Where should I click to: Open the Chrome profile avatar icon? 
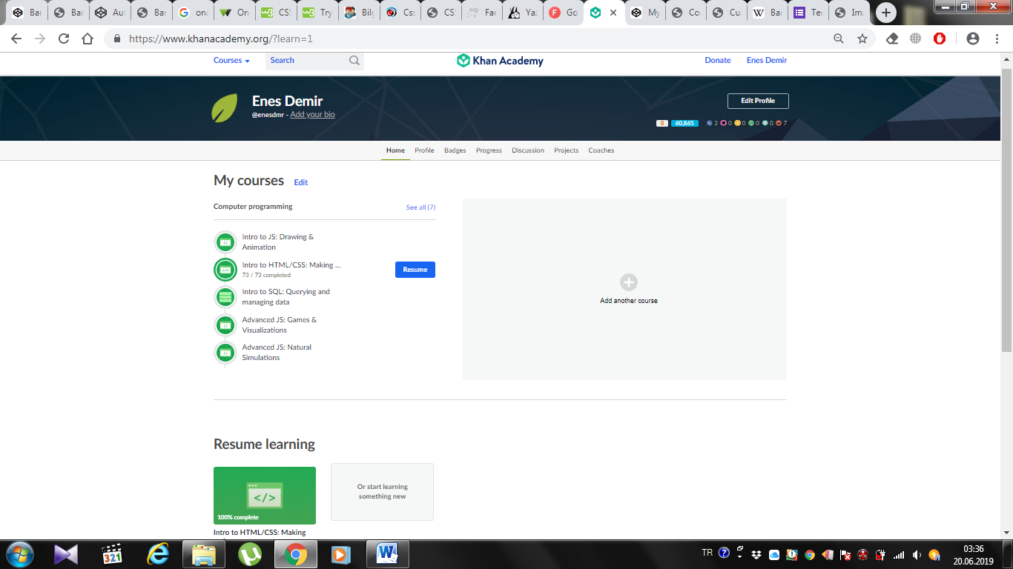pos(973,39)
